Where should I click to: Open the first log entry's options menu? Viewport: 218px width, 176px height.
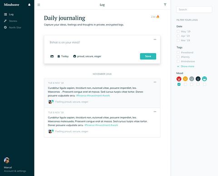click(x=155, y=82)
